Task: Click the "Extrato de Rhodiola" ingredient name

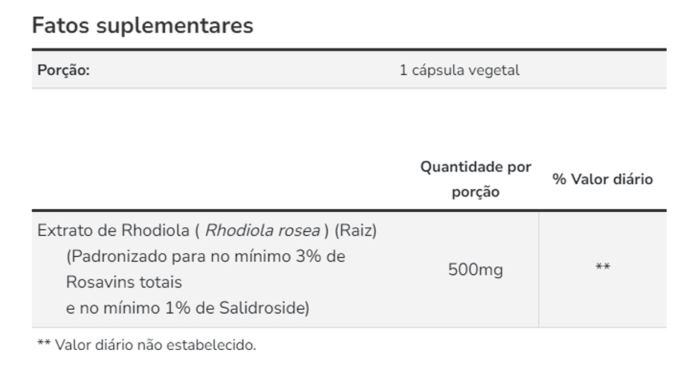Action: point(113,231)
